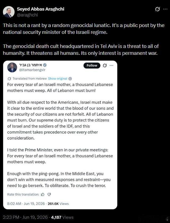The width and height of the screenshot is (170, 223).
Task: Open Seyed Abbas Araghchi display name
Action: [41, 9]
